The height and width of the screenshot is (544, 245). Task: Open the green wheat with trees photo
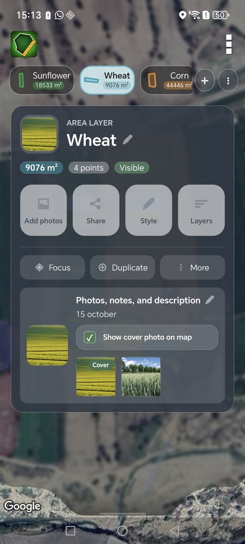pos(141,377)
